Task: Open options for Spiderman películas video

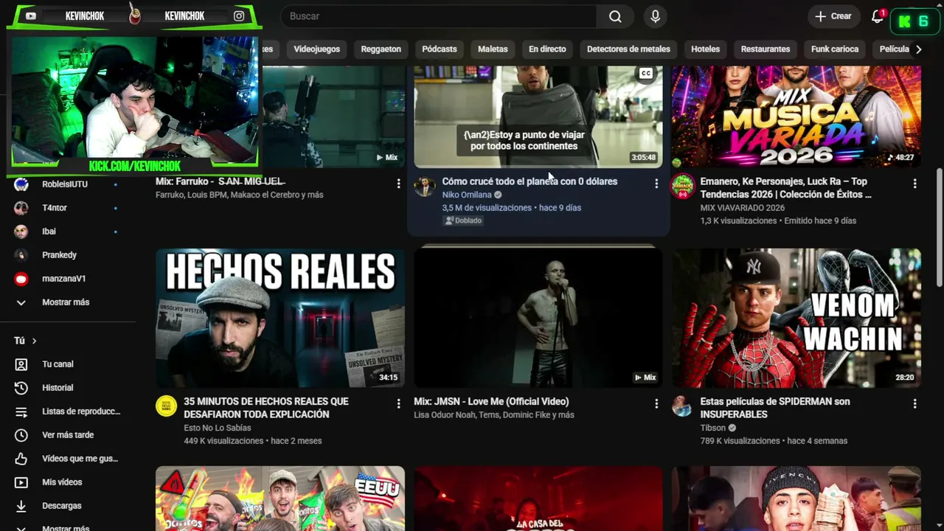Action: coord(914,403)
